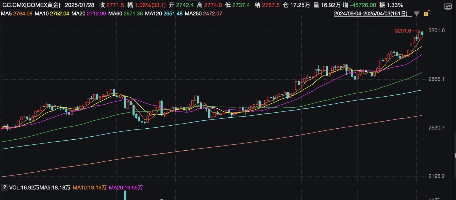Click the 2866.1 price axis label
The width and height of the screenshot is (456, 200).
click(436, 79)
